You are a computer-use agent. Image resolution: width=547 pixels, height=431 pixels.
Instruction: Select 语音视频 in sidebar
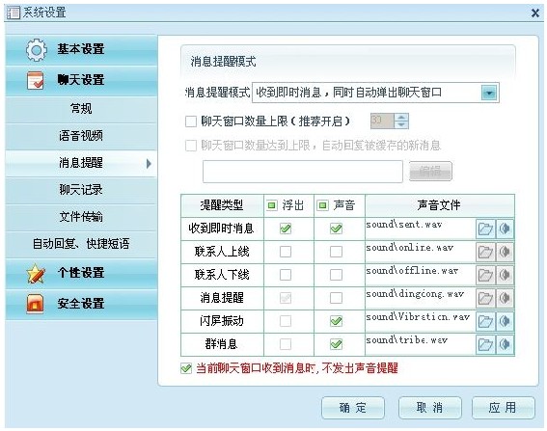(81, 136)
